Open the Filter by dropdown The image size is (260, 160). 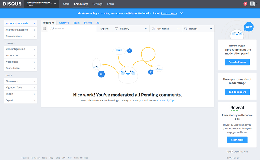131,29
